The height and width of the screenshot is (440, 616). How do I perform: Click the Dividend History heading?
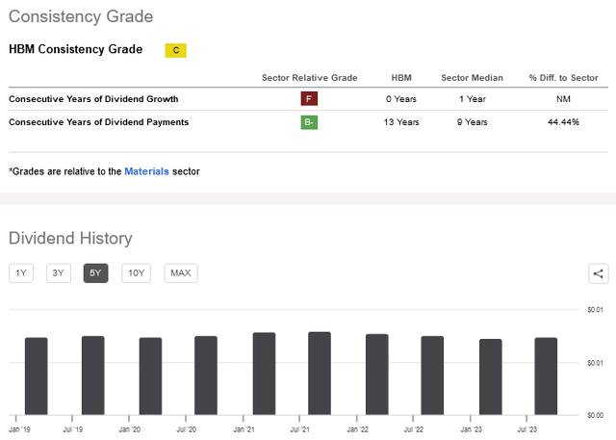click(70, 238)
